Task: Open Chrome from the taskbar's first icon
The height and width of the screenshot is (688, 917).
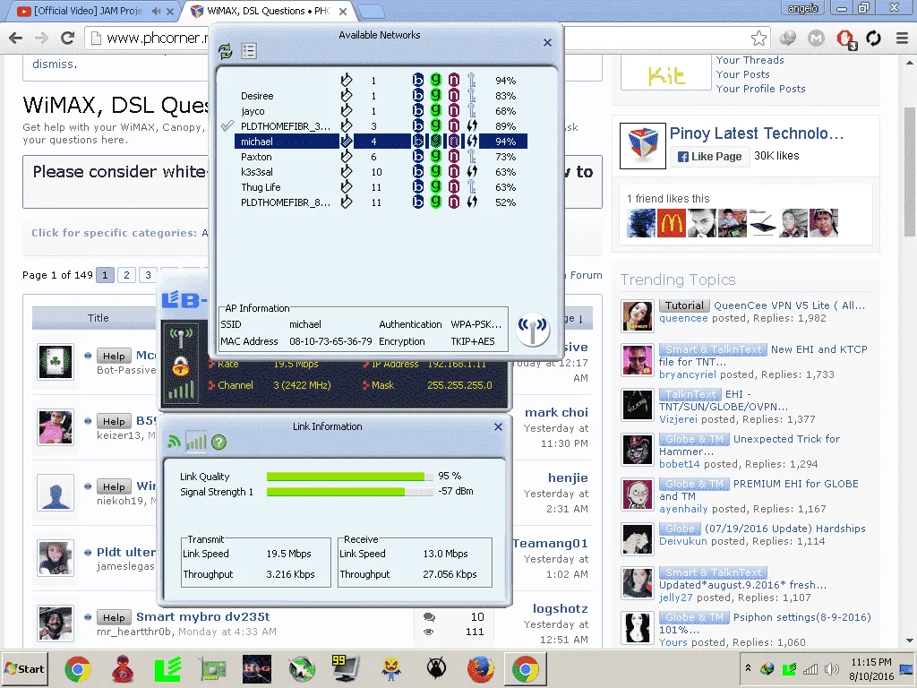Action: pyautogui.click(x=77, y=668)
